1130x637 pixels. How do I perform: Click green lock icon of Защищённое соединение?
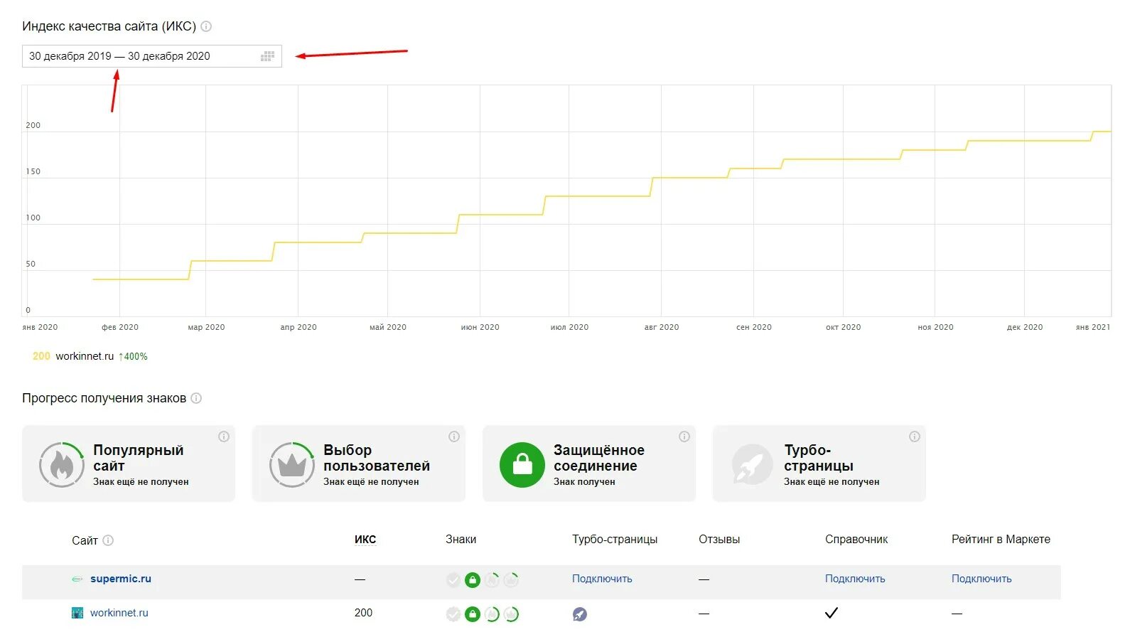[x=522, y=465]
